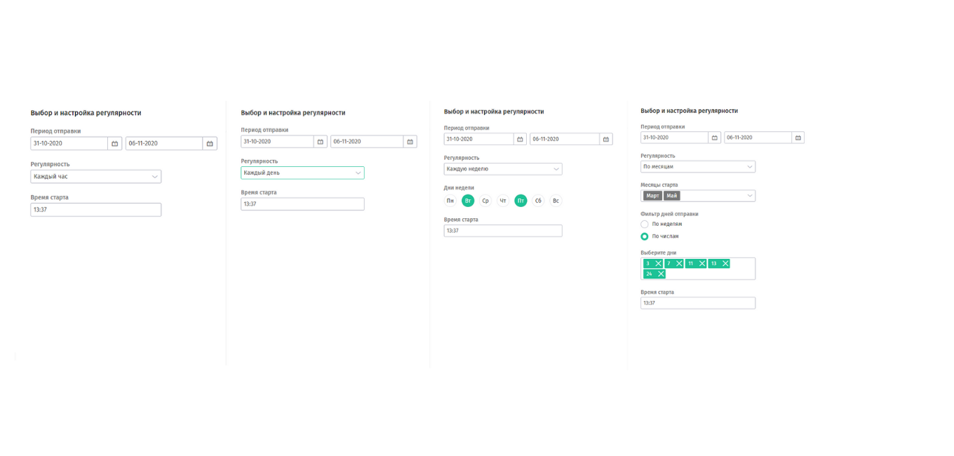954x456 pixels.
Task: Open the Каждую неделю regularity dropdown
Action: point(503,169)
